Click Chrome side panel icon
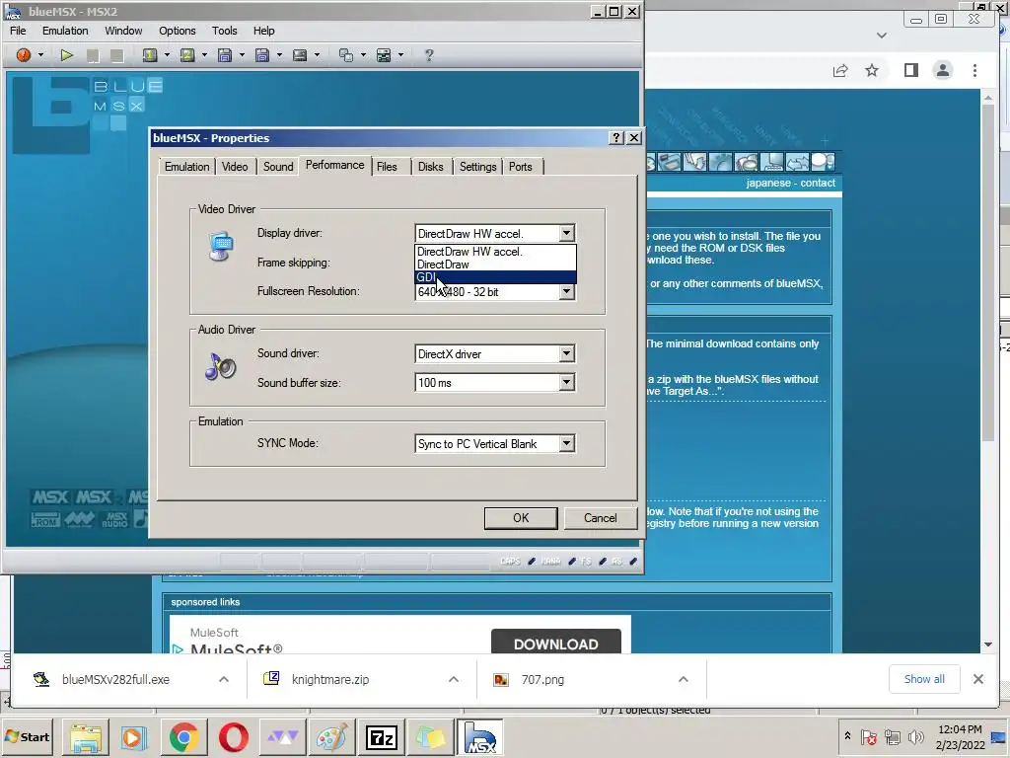Screen dimensions: 1010x758 [910, 70]
